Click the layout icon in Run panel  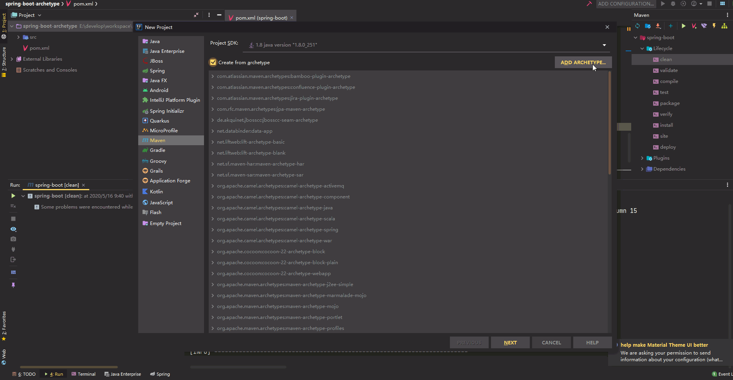[13, 272]
